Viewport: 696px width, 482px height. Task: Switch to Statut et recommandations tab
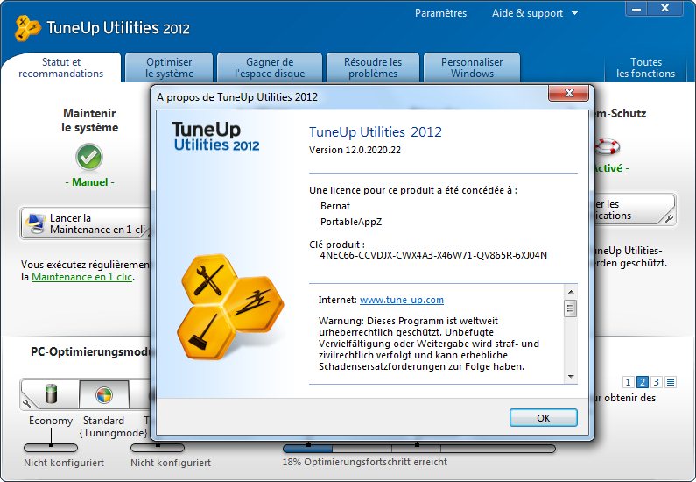click(x=61, y=67)
